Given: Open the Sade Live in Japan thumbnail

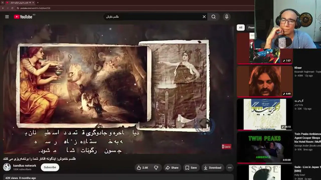Looking at the screenshot, I should (x=265, y=172).
